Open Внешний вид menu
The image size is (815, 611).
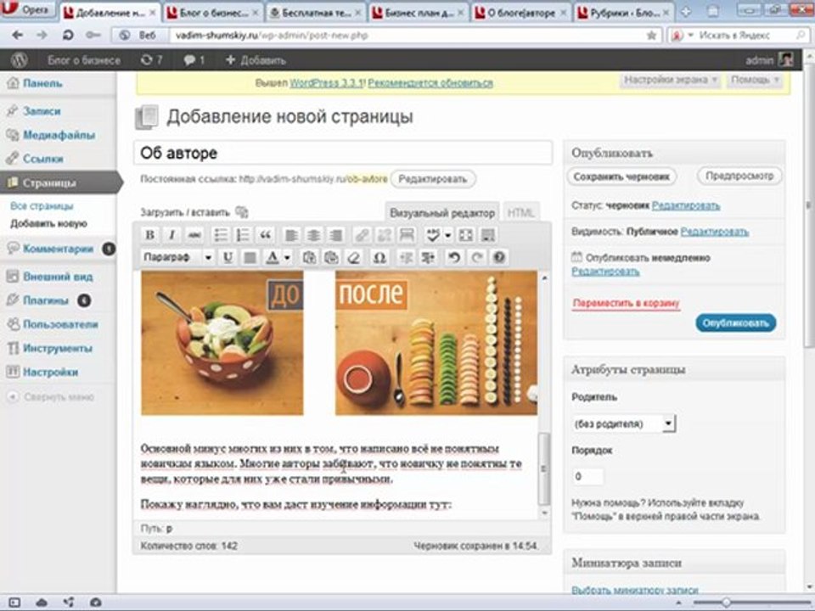coord(59,277)
